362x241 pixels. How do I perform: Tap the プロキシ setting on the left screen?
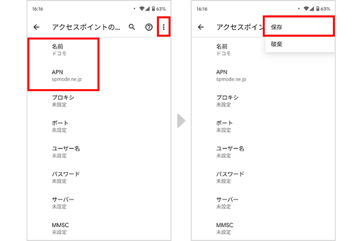pos(63,100)
